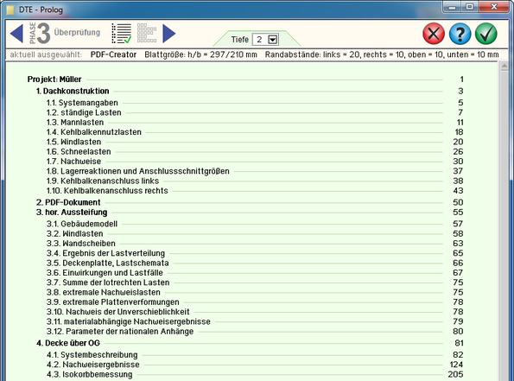
Task: Select the grayed dotted grid view icon
Action: [x=147, y=33]
